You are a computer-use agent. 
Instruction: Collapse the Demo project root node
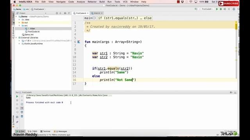[16, 16]
